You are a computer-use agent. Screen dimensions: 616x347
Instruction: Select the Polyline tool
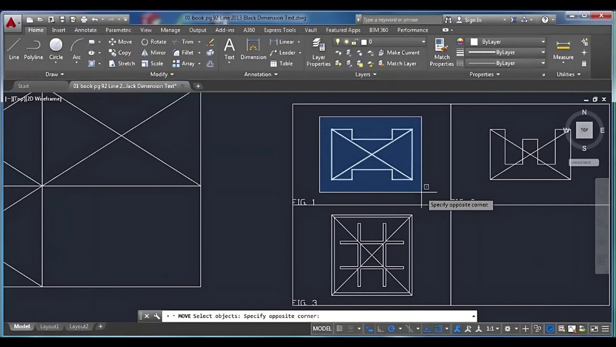33,49
